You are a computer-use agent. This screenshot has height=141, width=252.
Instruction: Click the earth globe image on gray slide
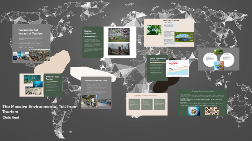[x=219, y=66]
